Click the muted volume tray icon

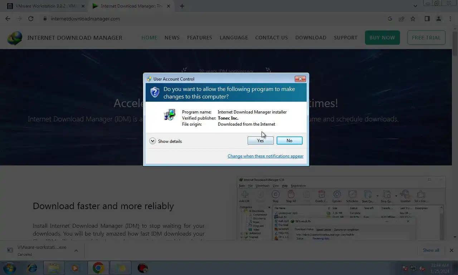(422, 268)
